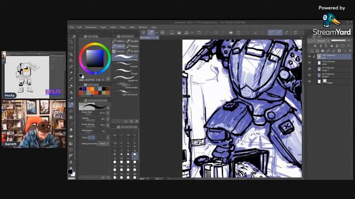Open the hamburger menu icon in command bar
The image size is (355, 199).
point(144,33)
